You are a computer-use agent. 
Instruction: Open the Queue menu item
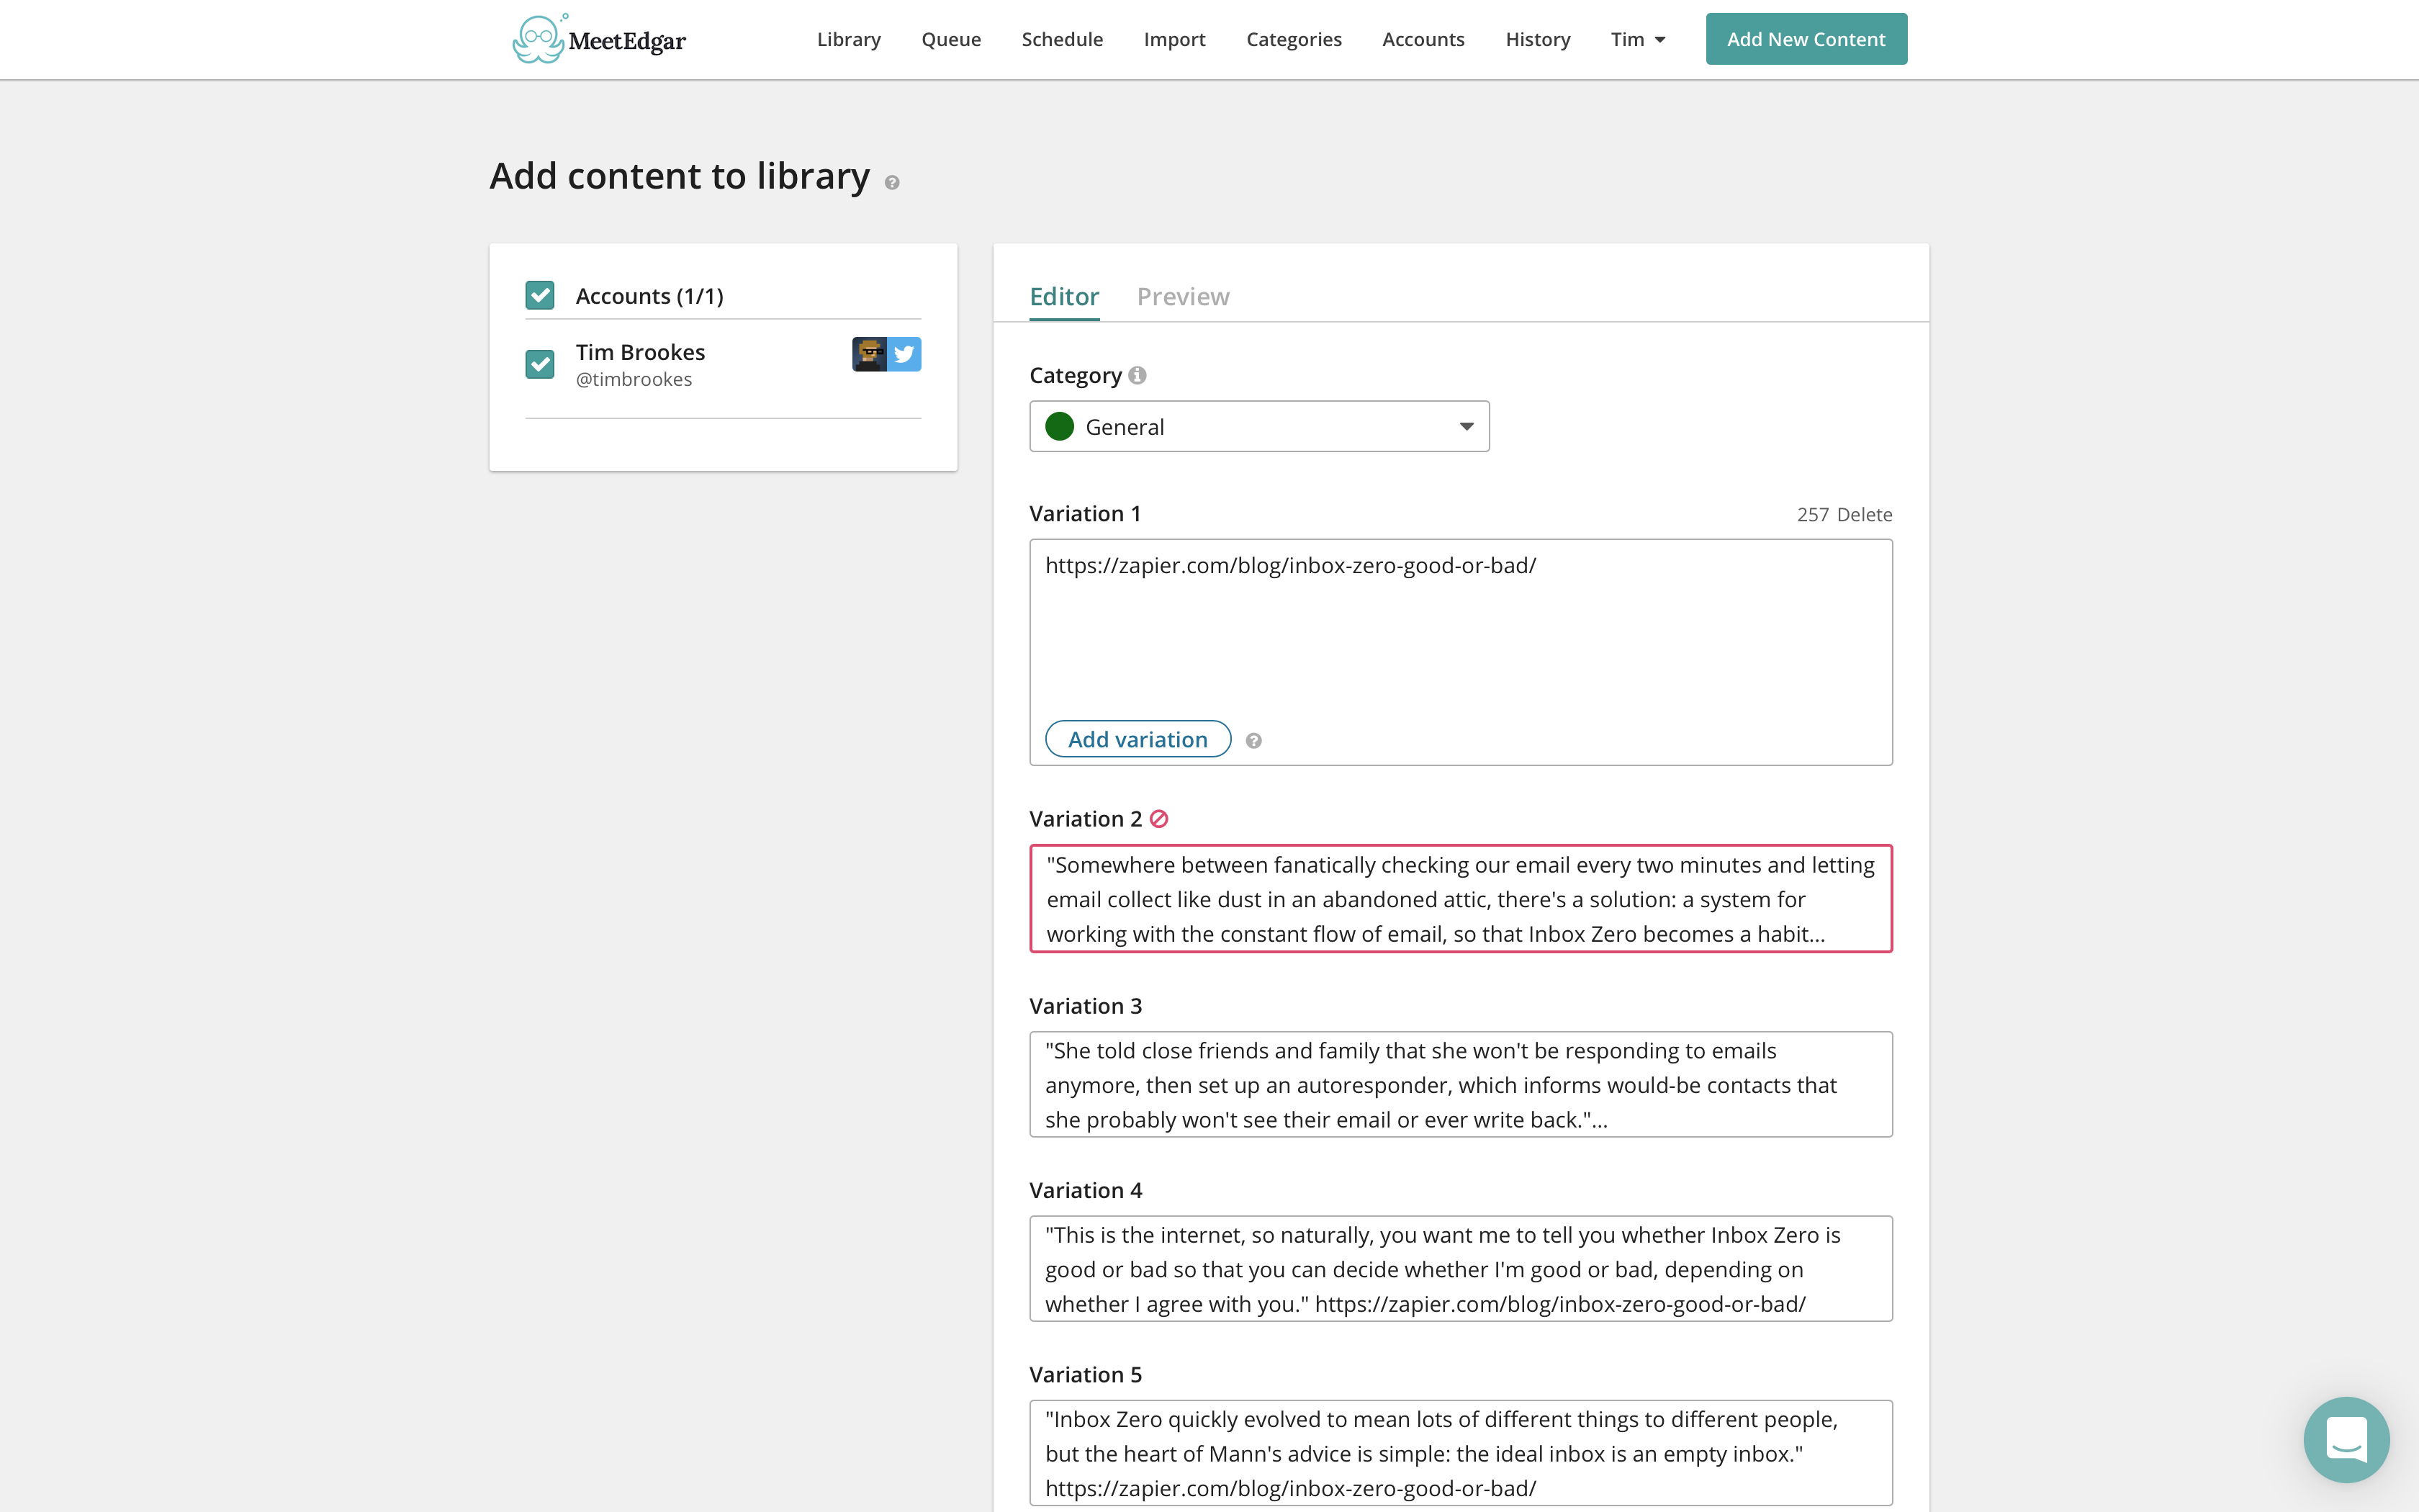click(x=950, y=40)
